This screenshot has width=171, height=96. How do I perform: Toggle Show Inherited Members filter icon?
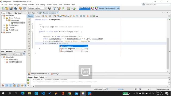[x=3, y=85]
